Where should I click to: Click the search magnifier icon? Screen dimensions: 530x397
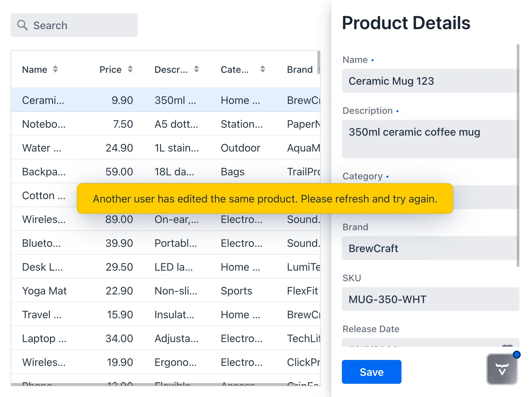tap(22, 25)
